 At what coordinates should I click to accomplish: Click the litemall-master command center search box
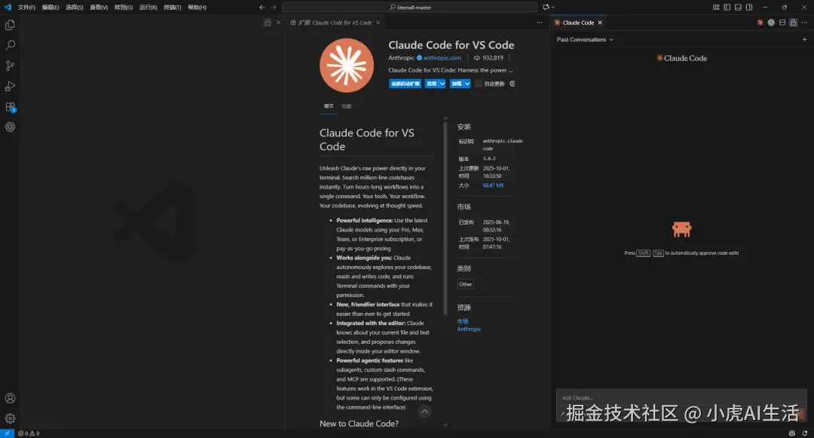[409, 8]
